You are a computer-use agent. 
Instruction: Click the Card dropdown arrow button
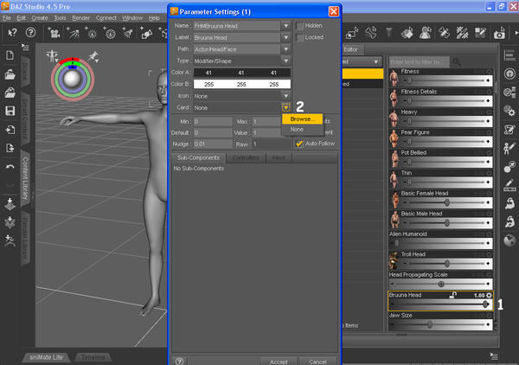286,107
